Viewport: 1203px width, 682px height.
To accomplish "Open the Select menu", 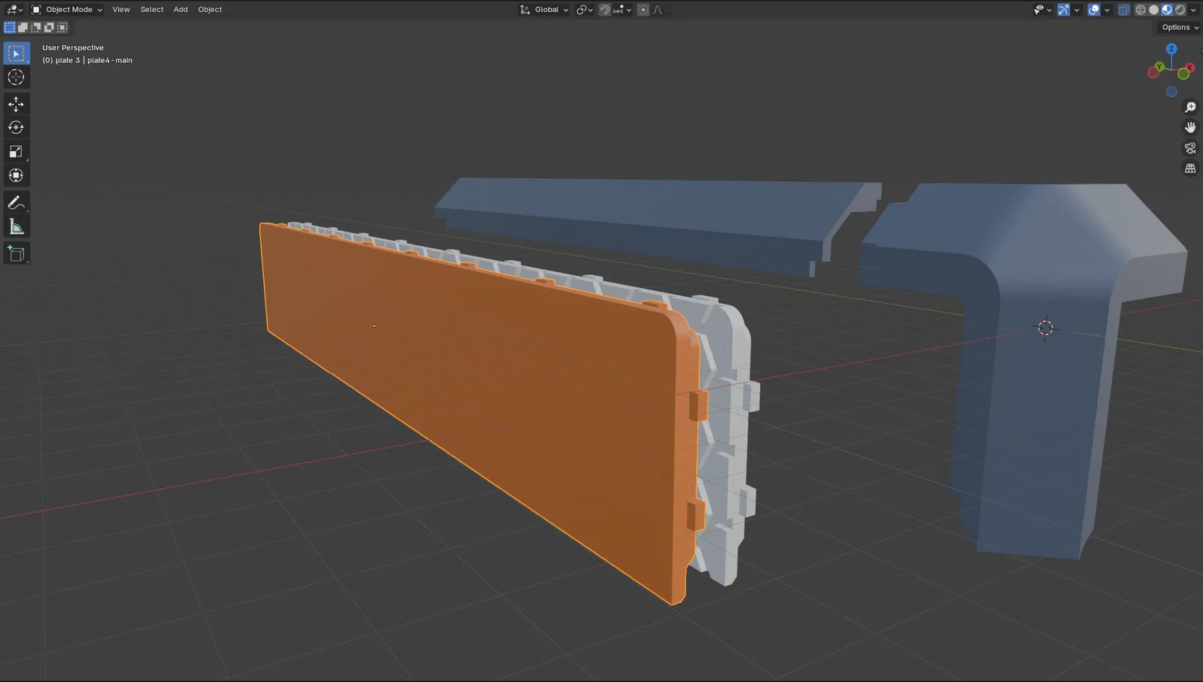I will pos(152,10).
